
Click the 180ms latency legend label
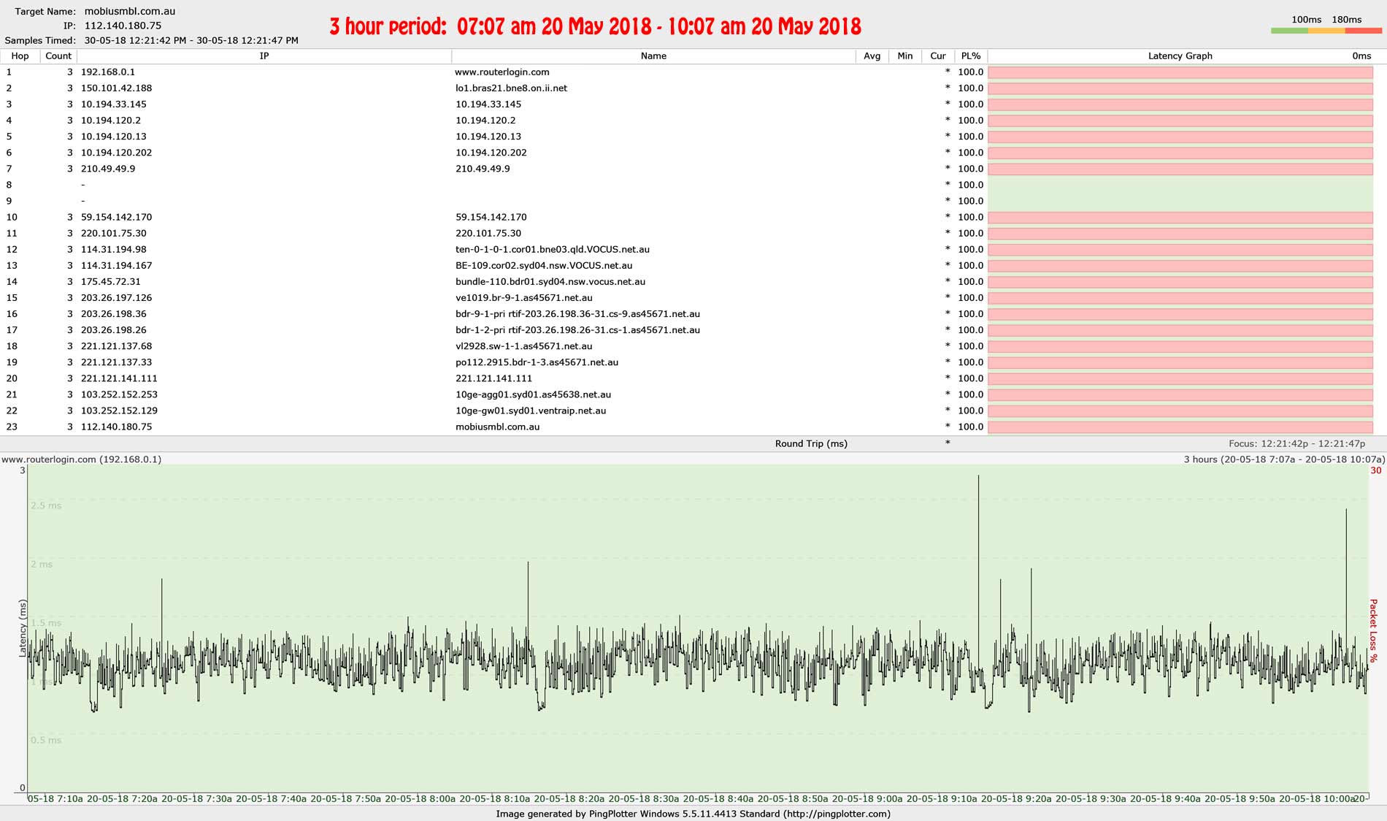(x=1346, y=20)
